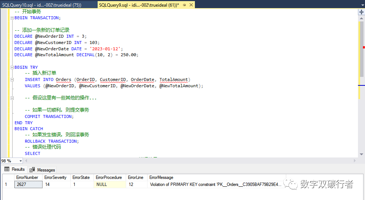Viewport: 365px width, 200px height.
Task: Collapse the BEGIN TRY code block
Action: coord(12,67)
